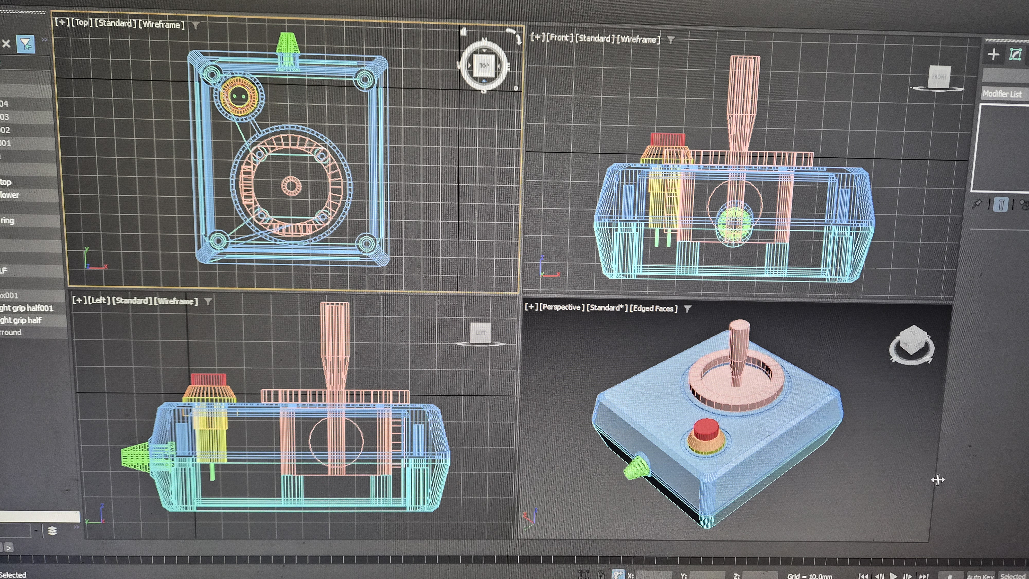Open the Modifier List dropdown
This screenshot has width=1029, height=579.
coord(1005,94)
